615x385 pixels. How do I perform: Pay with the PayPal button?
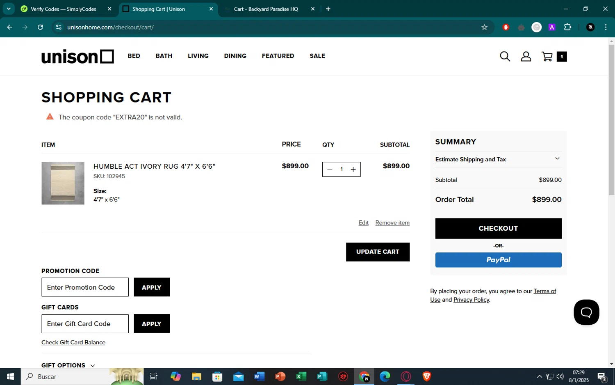click(498, 260)
